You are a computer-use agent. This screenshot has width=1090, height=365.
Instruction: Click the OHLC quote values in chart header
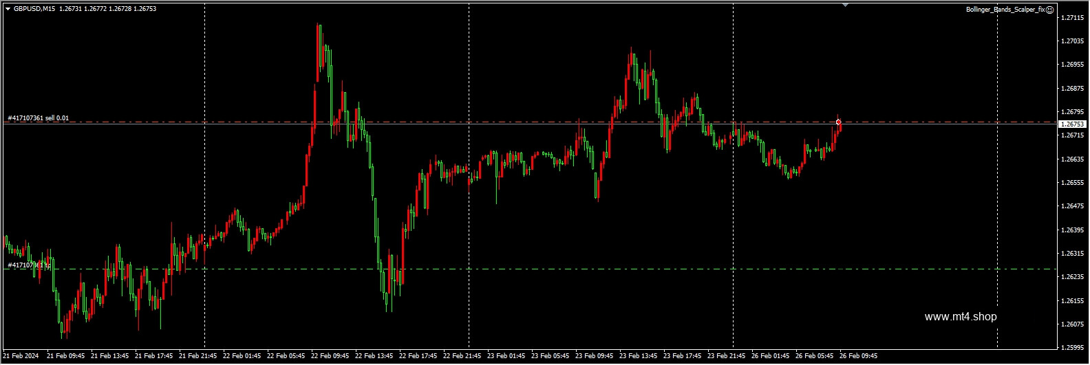pyautogui.click(x=107, y=9)
